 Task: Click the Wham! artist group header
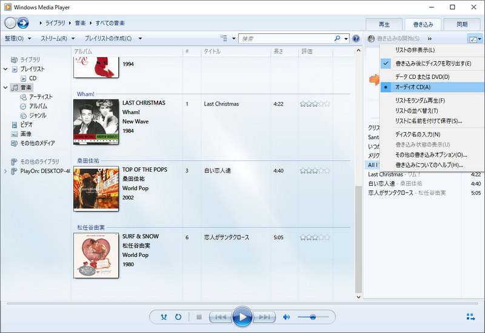[85, 94]
